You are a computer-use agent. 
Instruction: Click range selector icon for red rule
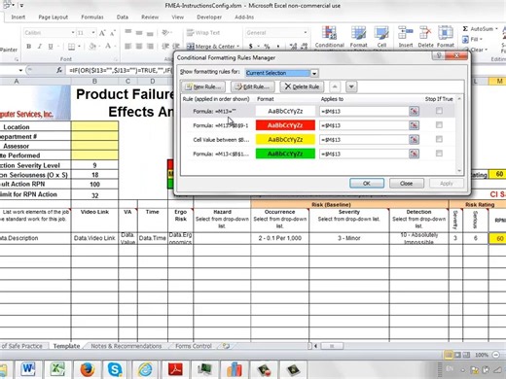tap(414, 125)
